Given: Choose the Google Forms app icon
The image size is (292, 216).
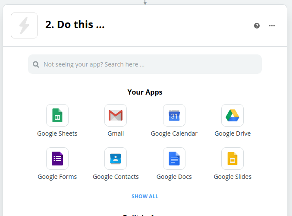Looking at the screenshot, I should (57, 159).
